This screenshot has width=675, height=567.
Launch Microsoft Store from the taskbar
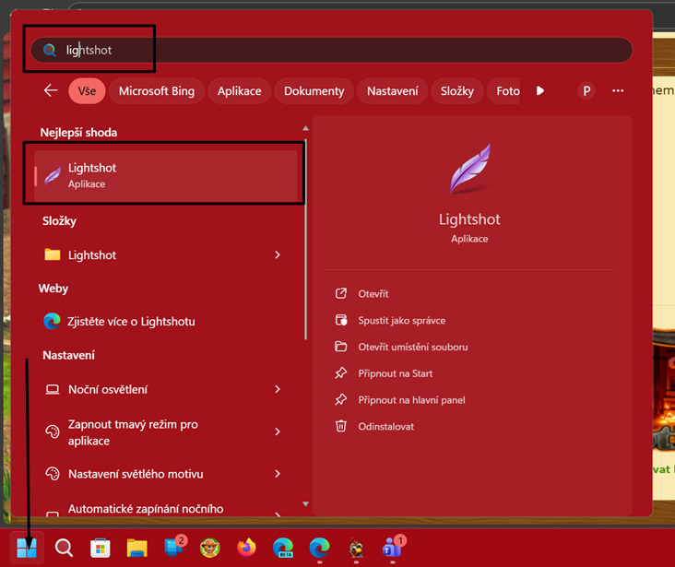pyautogui.click(x=101, y=548)
